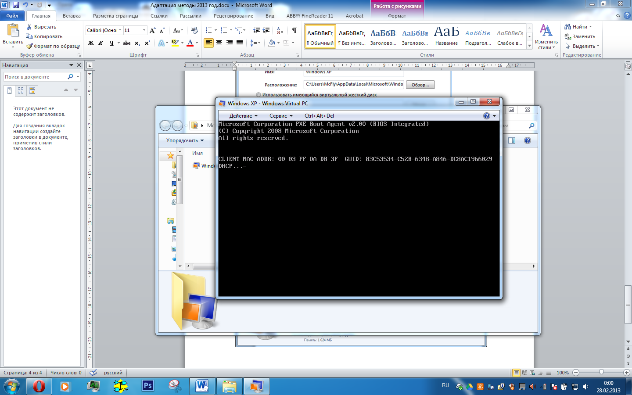Apply superscript formatting
The width and height of the screenshot is (632, 395).
click(x=147, y=43)
